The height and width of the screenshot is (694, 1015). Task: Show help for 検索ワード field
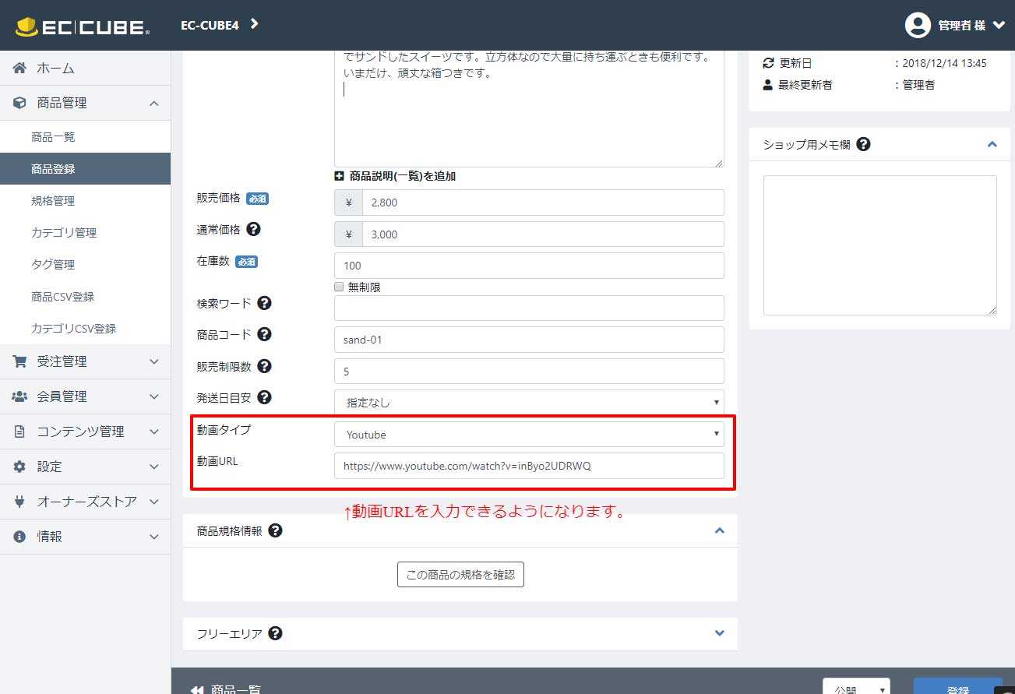264,303
